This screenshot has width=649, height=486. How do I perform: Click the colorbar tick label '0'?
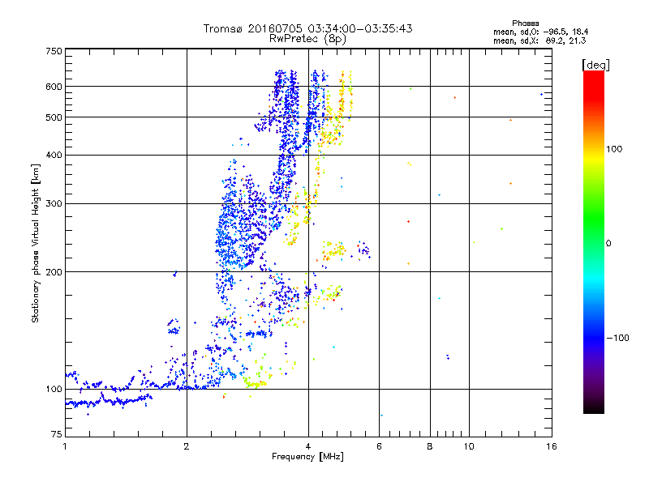click(608, 244)
